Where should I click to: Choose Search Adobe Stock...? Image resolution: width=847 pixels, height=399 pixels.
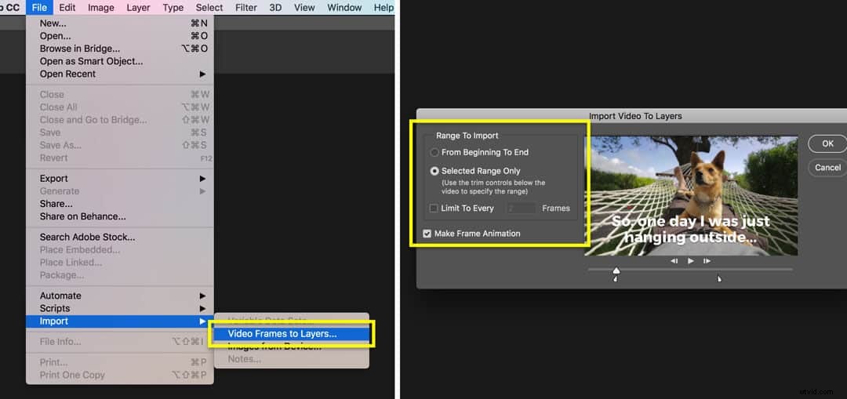click(x=120, y=237)
